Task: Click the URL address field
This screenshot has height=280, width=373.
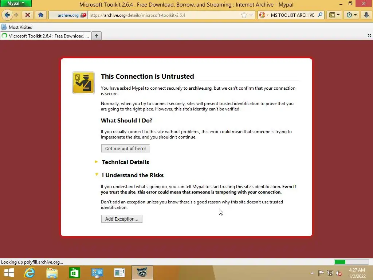Action: click(x=164, y=15)
